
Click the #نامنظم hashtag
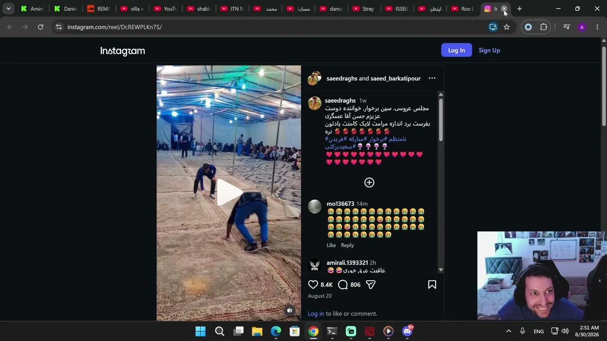[397, 139]
